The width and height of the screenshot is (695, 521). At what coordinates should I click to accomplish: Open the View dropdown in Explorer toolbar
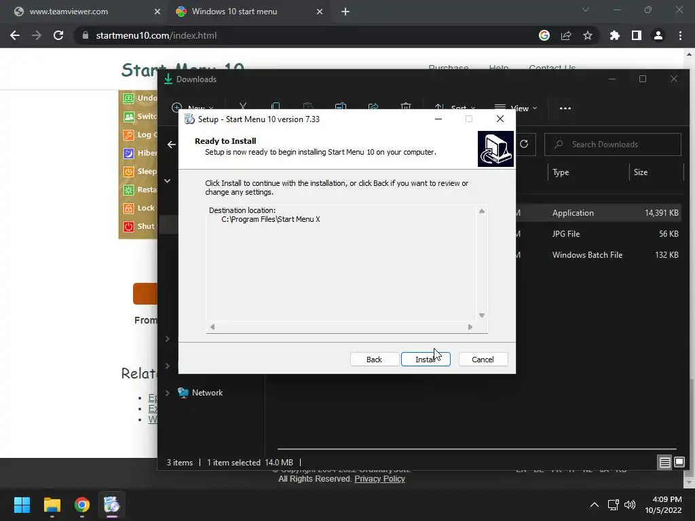point(516,108)
